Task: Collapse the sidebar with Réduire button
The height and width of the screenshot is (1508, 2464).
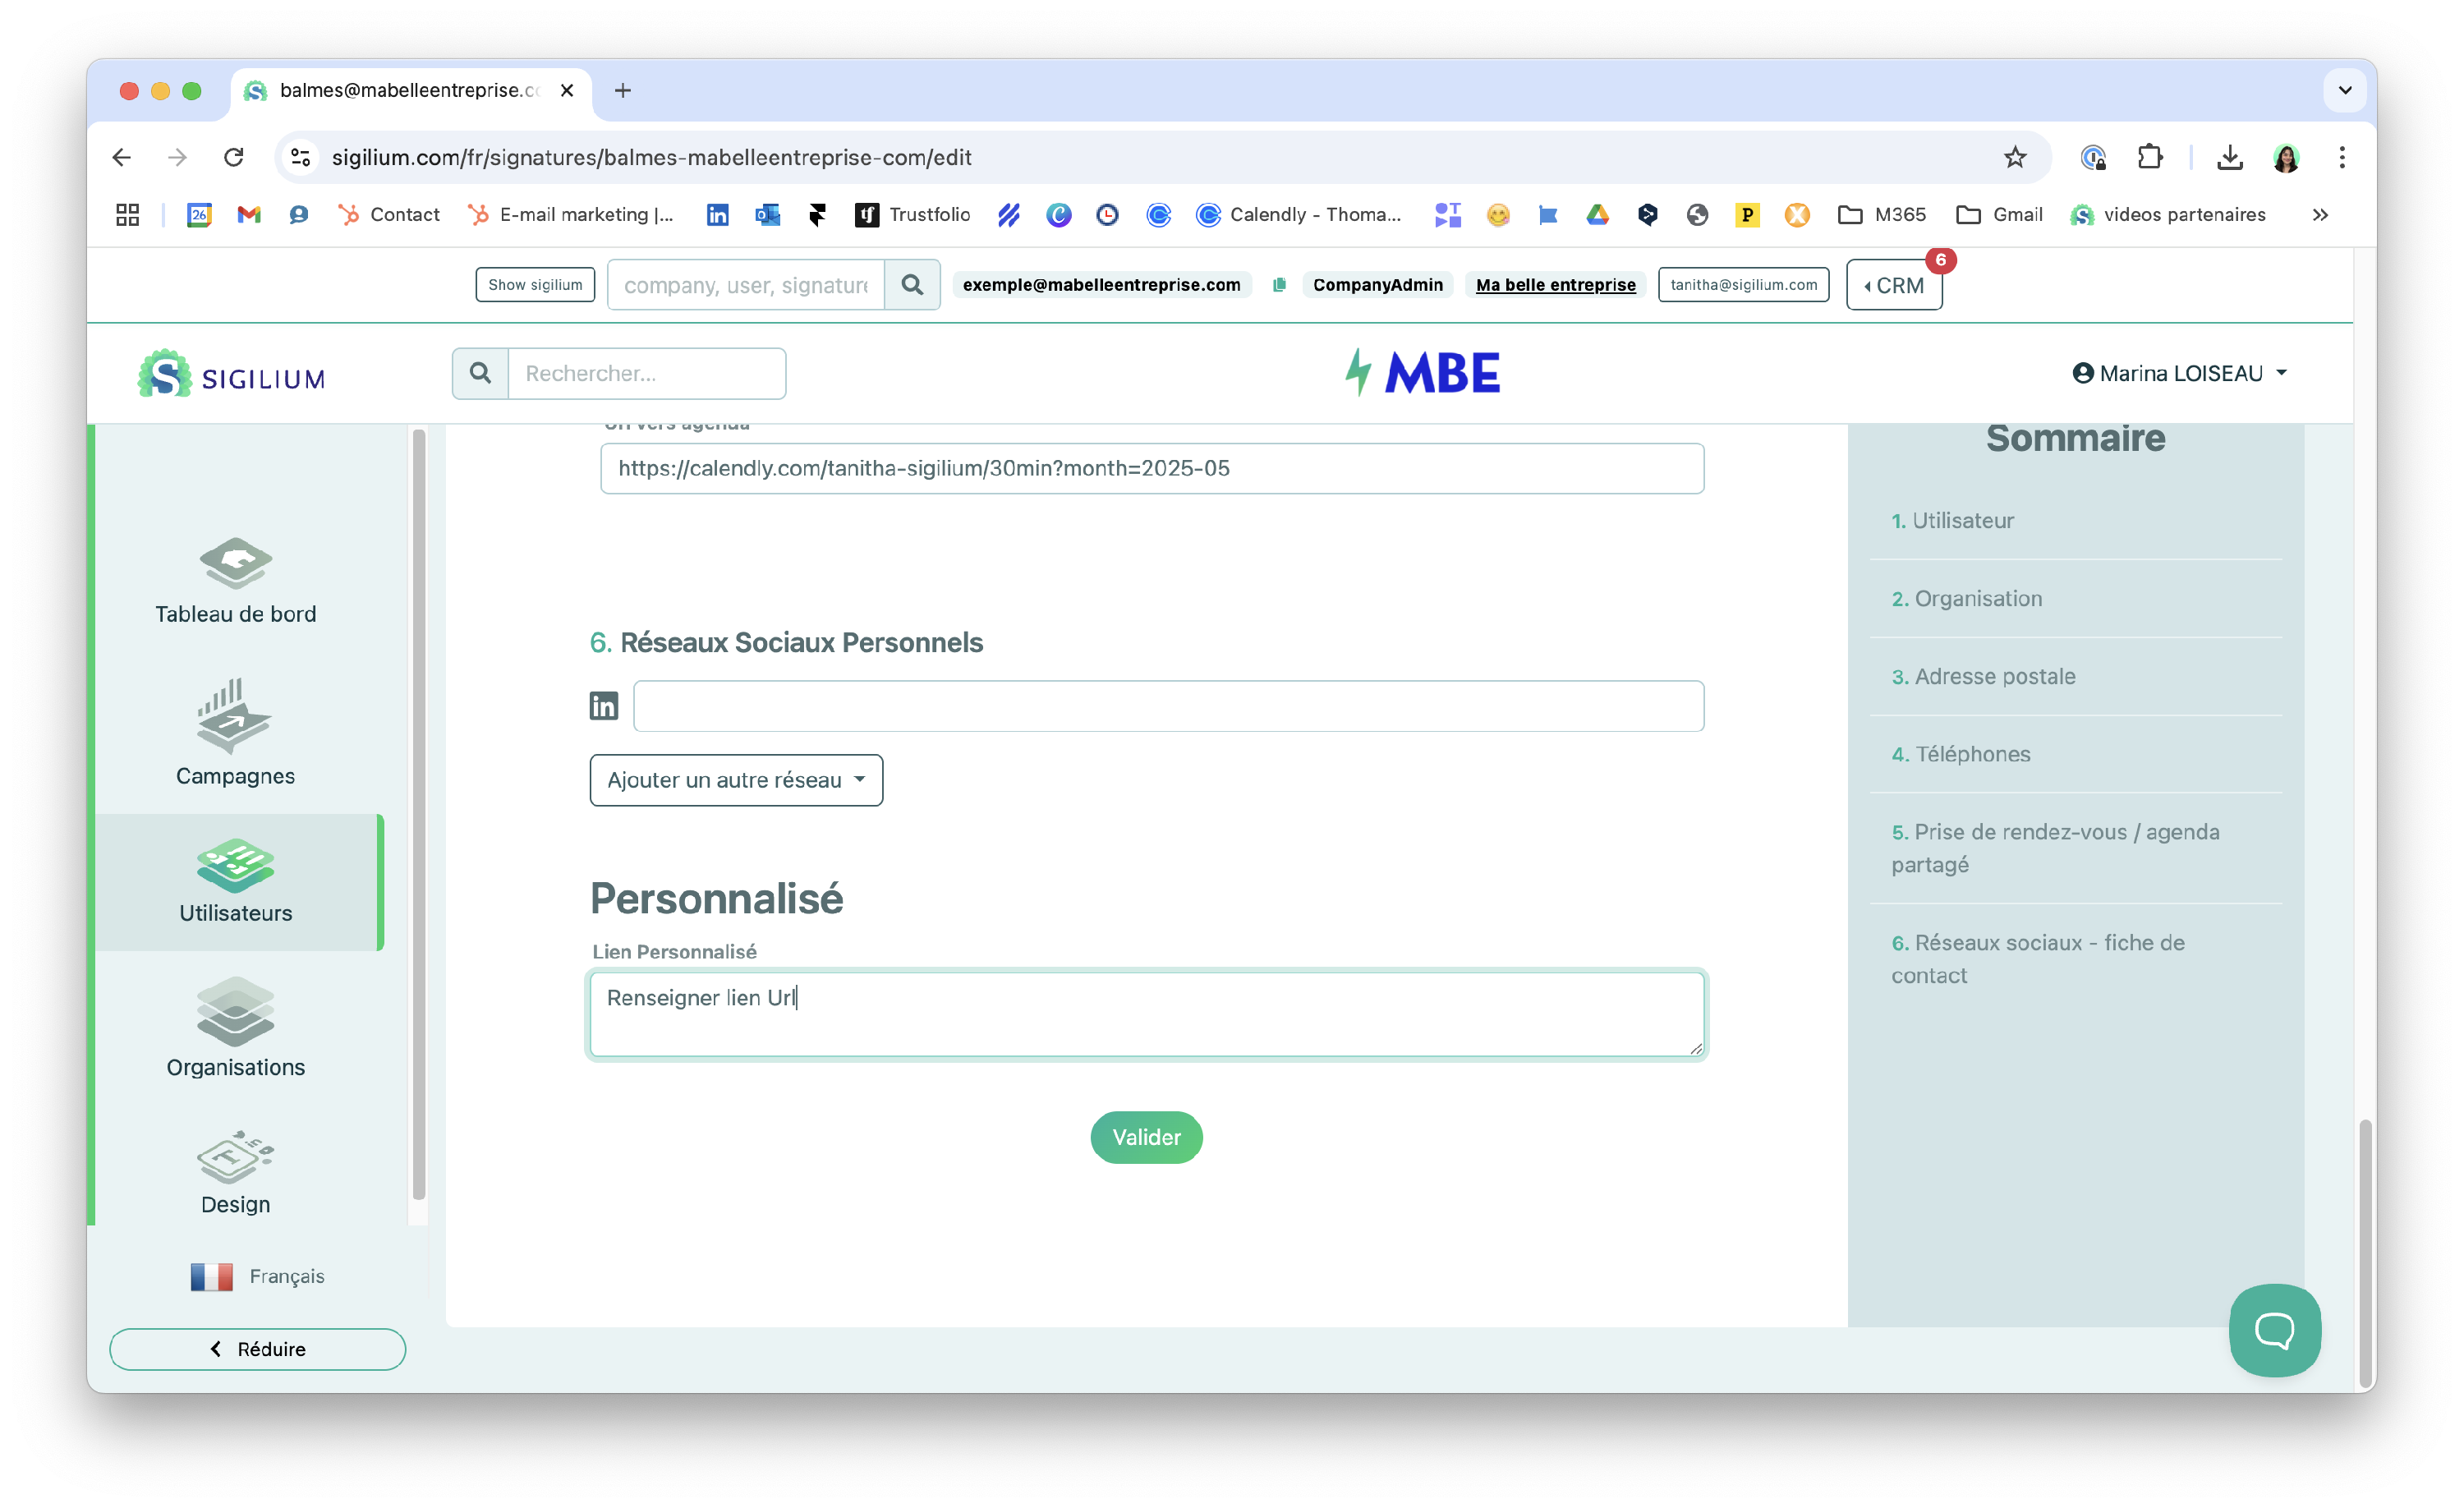Action: [258, 1349]
